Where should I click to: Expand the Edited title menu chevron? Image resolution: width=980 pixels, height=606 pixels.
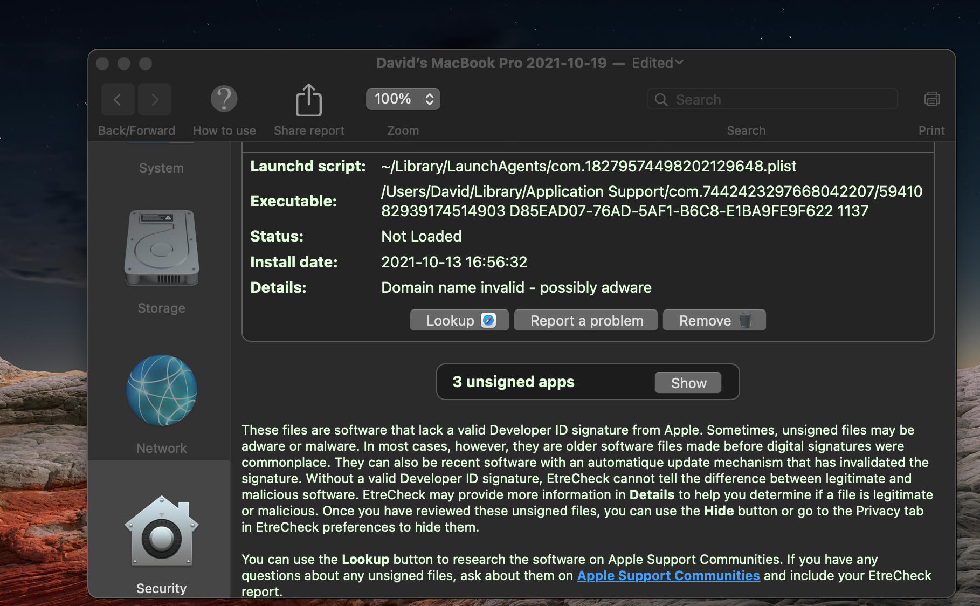tap(679, 63)
